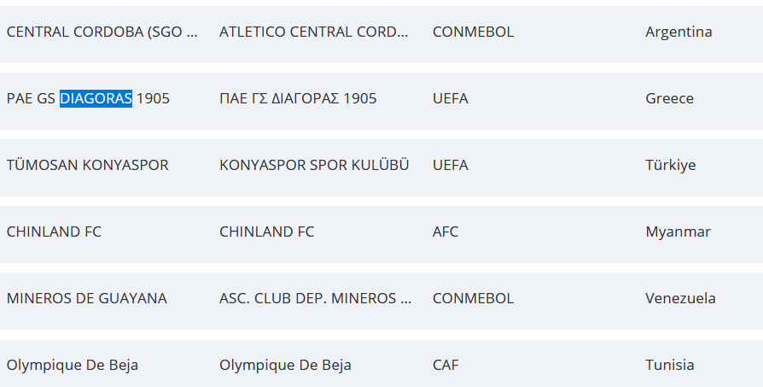The height and width of the screenshot is (387, 763).
Task: Click the Argentina country cell
Action: (679, 32)
